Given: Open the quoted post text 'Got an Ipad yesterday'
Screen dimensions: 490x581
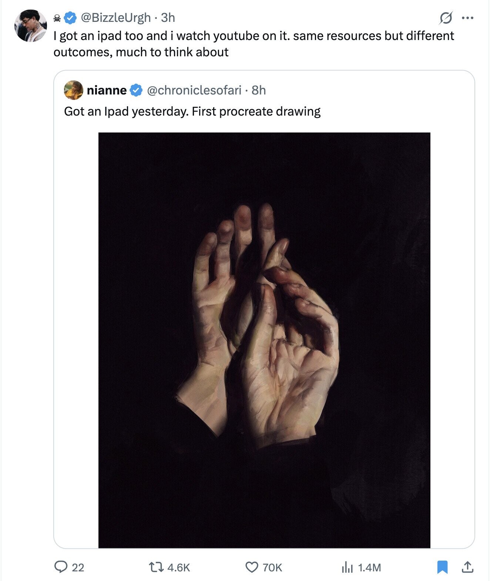Looking at the screenshot, I should click(192, 111).
